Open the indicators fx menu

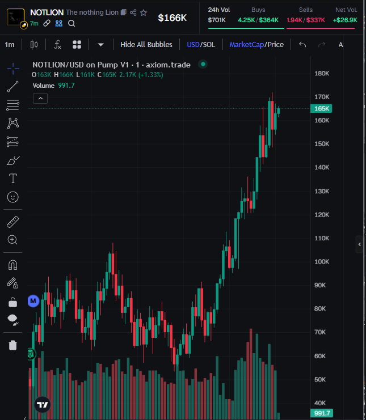57,44
